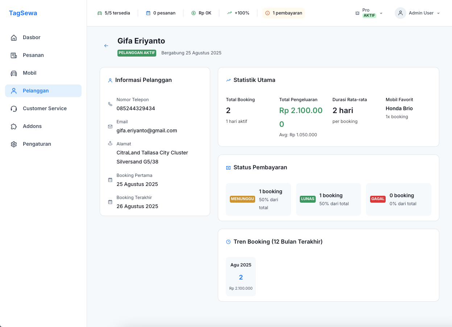Click the Addons puzzle icon
Viewport: 452px width, 327px height.
pos(14,127)
